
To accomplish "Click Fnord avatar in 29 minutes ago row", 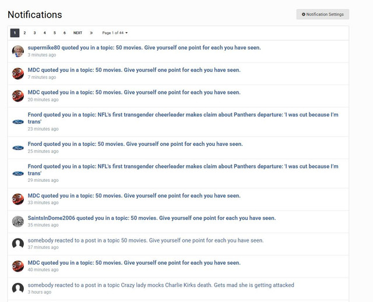I will tap(18, 174).
